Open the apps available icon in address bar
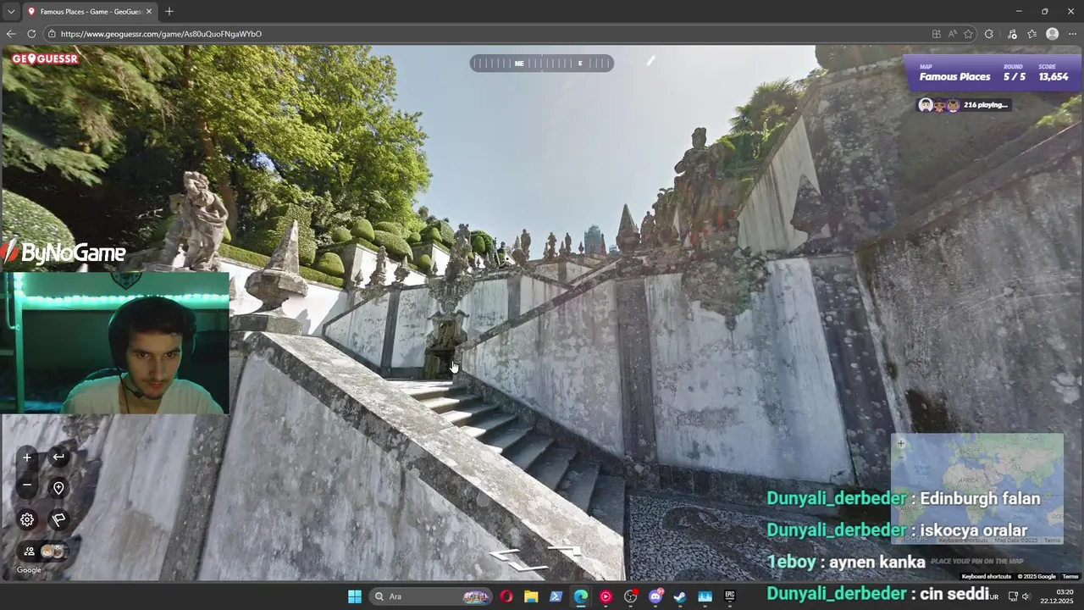This screenshot has height=610, width=1084. (x=936, y=34)
